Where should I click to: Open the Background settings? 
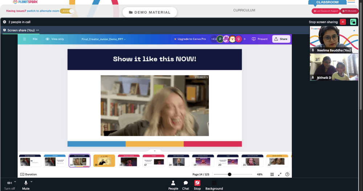[x=214, y=185]
